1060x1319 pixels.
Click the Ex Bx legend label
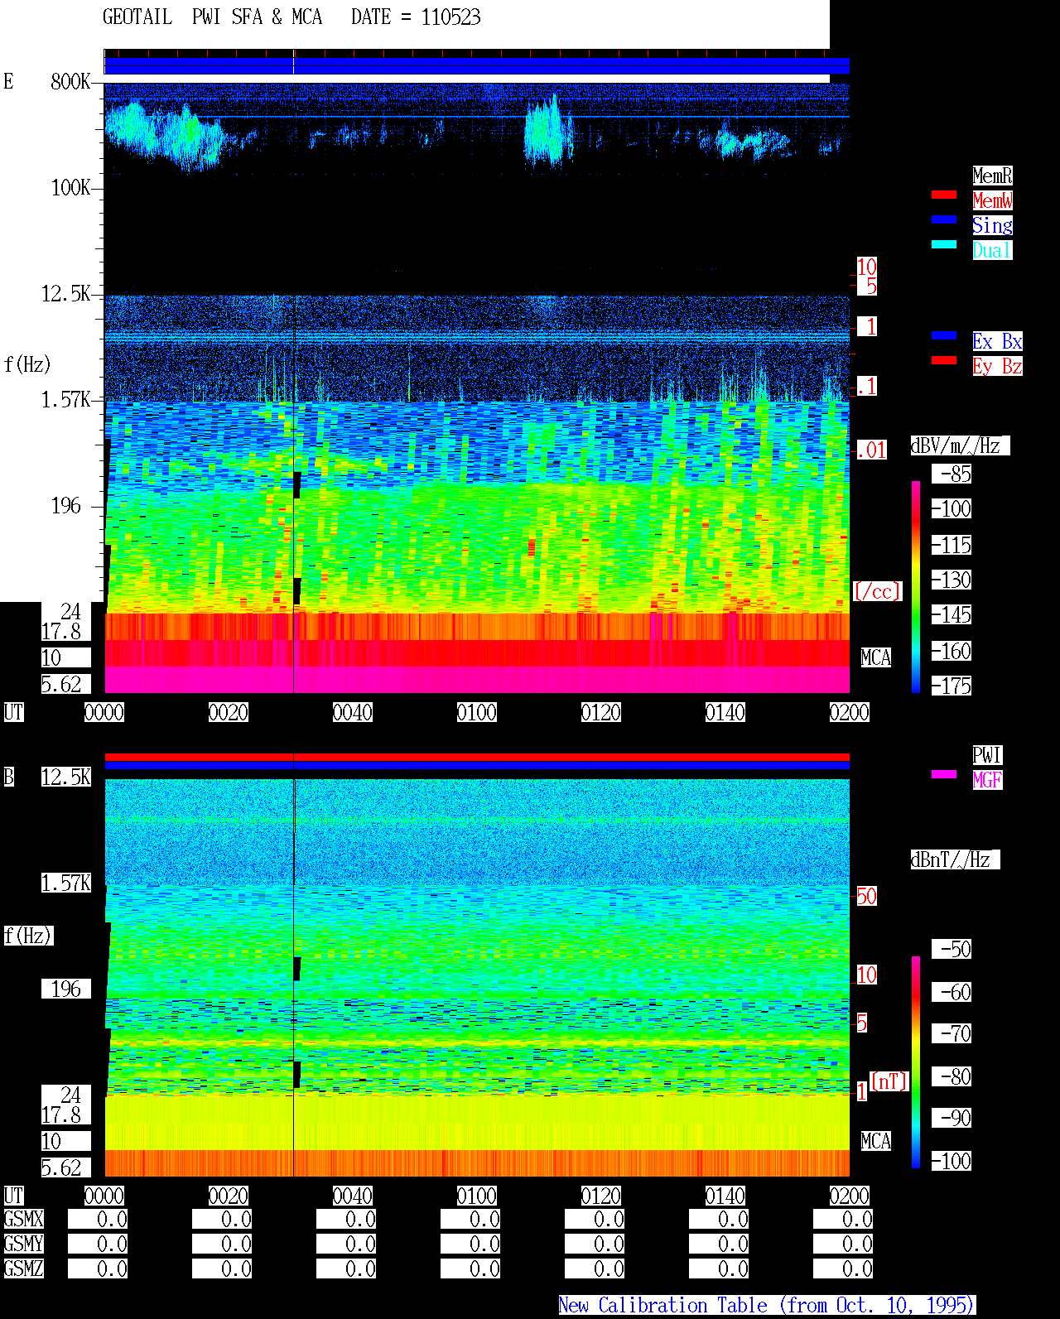(997, 341)
